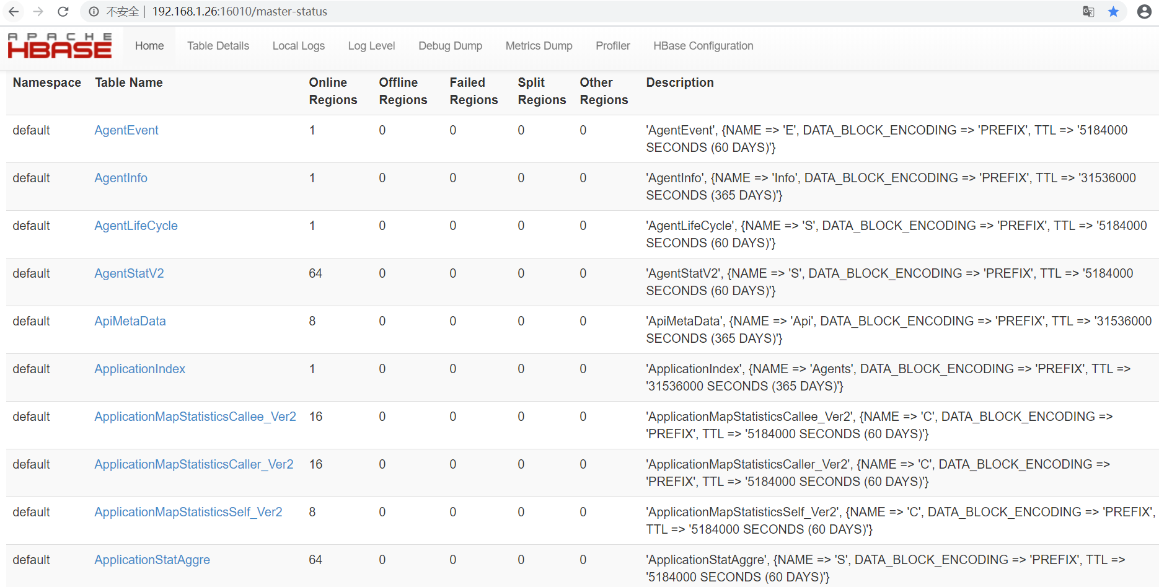This screenshot has width=1159, height=587.
Task: Open Metrics Dump from the navbar
Action: (539, 46)
